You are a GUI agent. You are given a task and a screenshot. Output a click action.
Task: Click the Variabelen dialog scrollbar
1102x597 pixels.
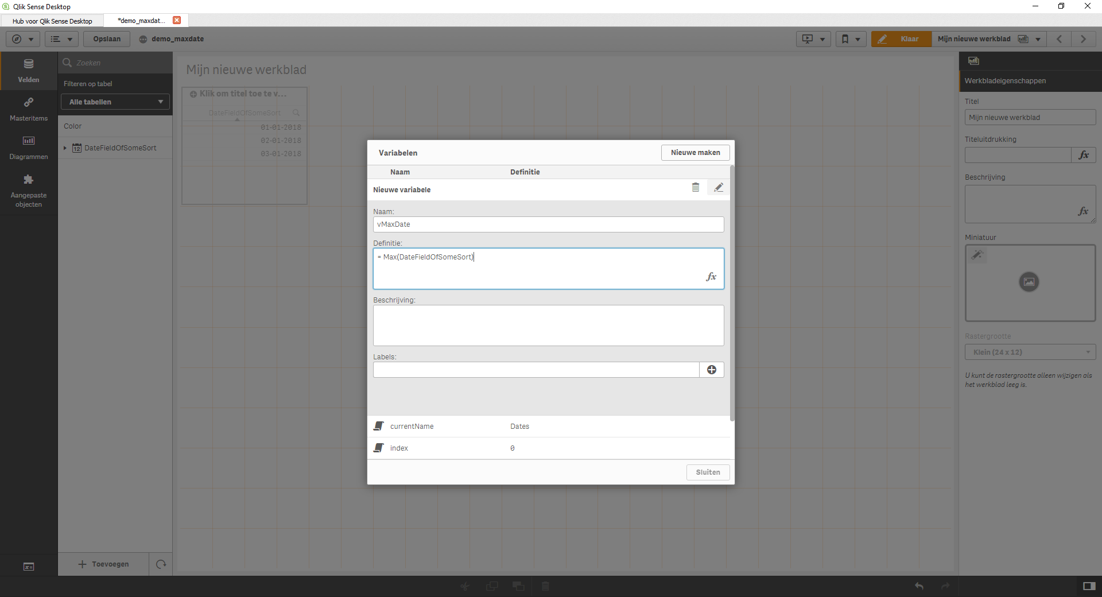[x=732, y=293]
